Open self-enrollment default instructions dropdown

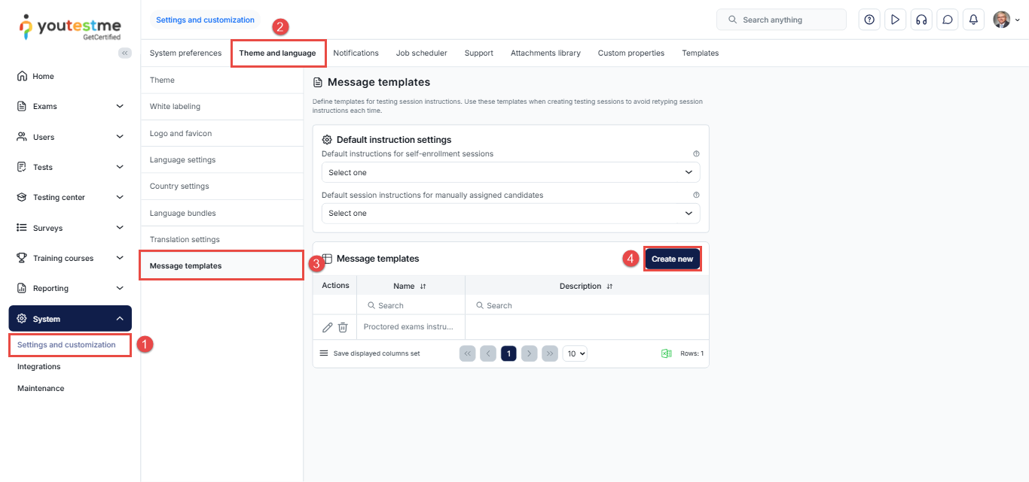(x=511, y=172)
